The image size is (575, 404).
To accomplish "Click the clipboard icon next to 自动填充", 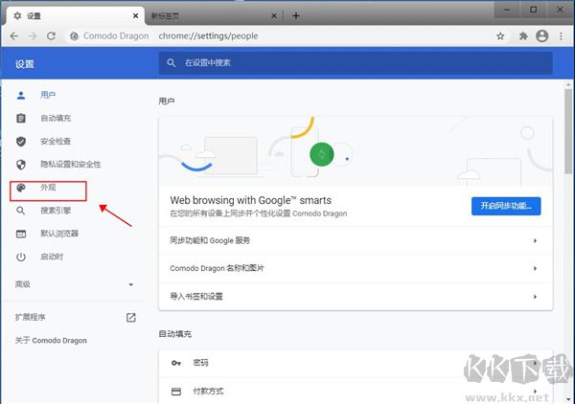I will click(x=21, y=119).
